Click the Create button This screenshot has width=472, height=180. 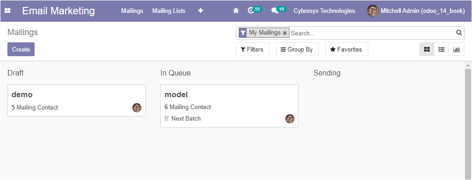click(21, 49)
